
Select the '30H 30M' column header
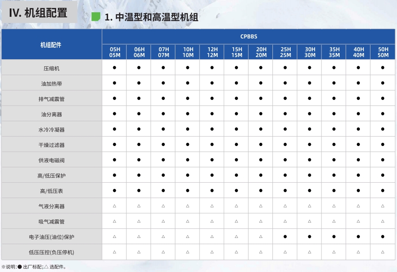coord(310,52)
